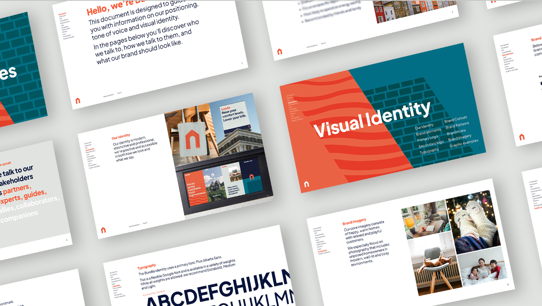542x306 pixels.
Task: Click the orange word 'partners,' on grey slide
Action: (17, 189)
